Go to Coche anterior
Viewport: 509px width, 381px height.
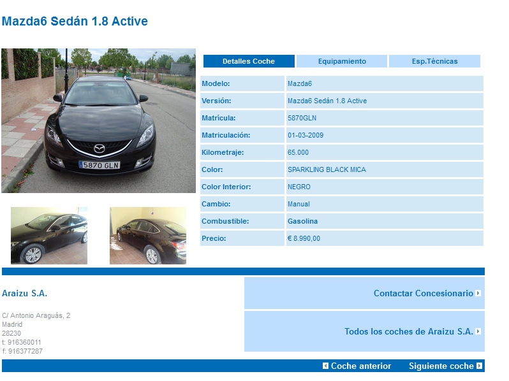click(x=360, y=366)
